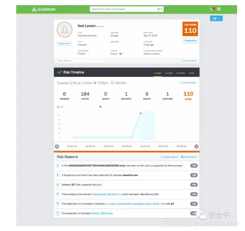Viewport: 245px width, 231px height.
Task: Go to next timeline dates arrow
Action: (x=196, y=146)
